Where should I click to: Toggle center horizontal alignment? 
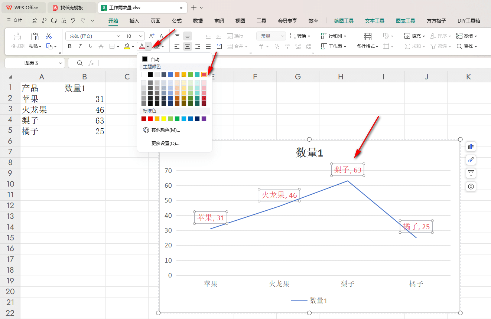pyautogui.click(x=187, y=46)
